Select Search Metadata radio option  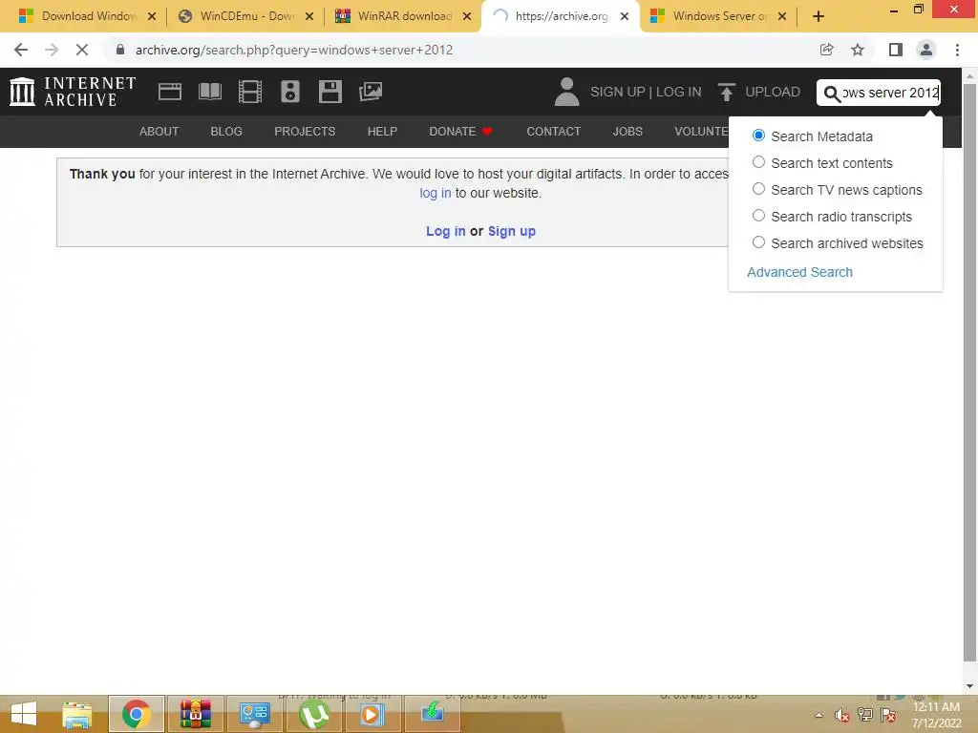tap(758, 136)
